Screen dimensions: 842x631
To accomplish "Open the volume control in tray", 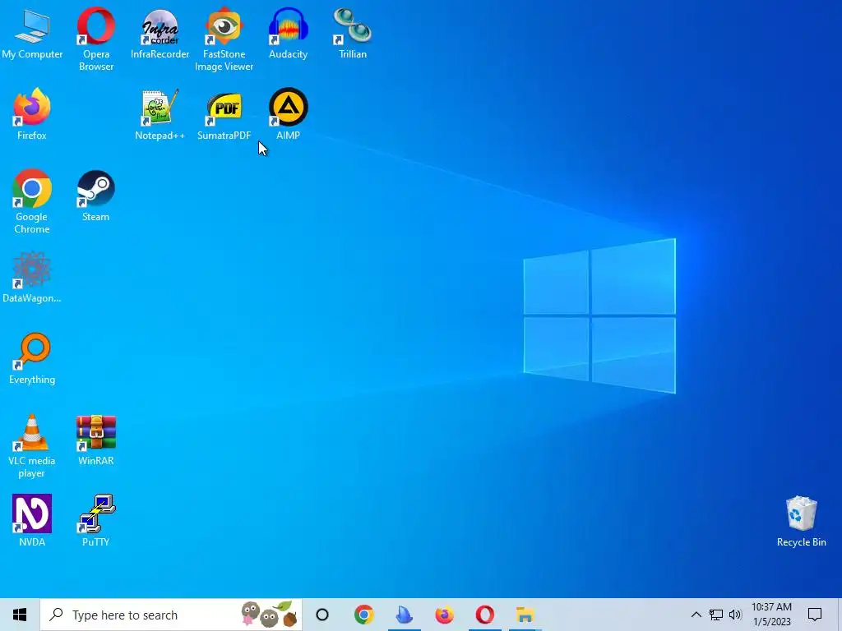I will pos(735,615).
